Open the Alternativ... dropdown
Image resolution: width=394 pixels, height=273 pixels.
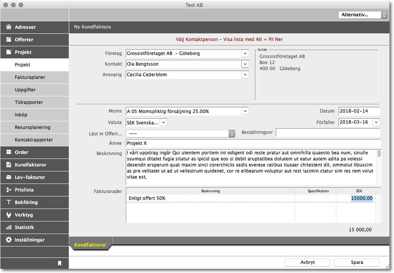362,15
